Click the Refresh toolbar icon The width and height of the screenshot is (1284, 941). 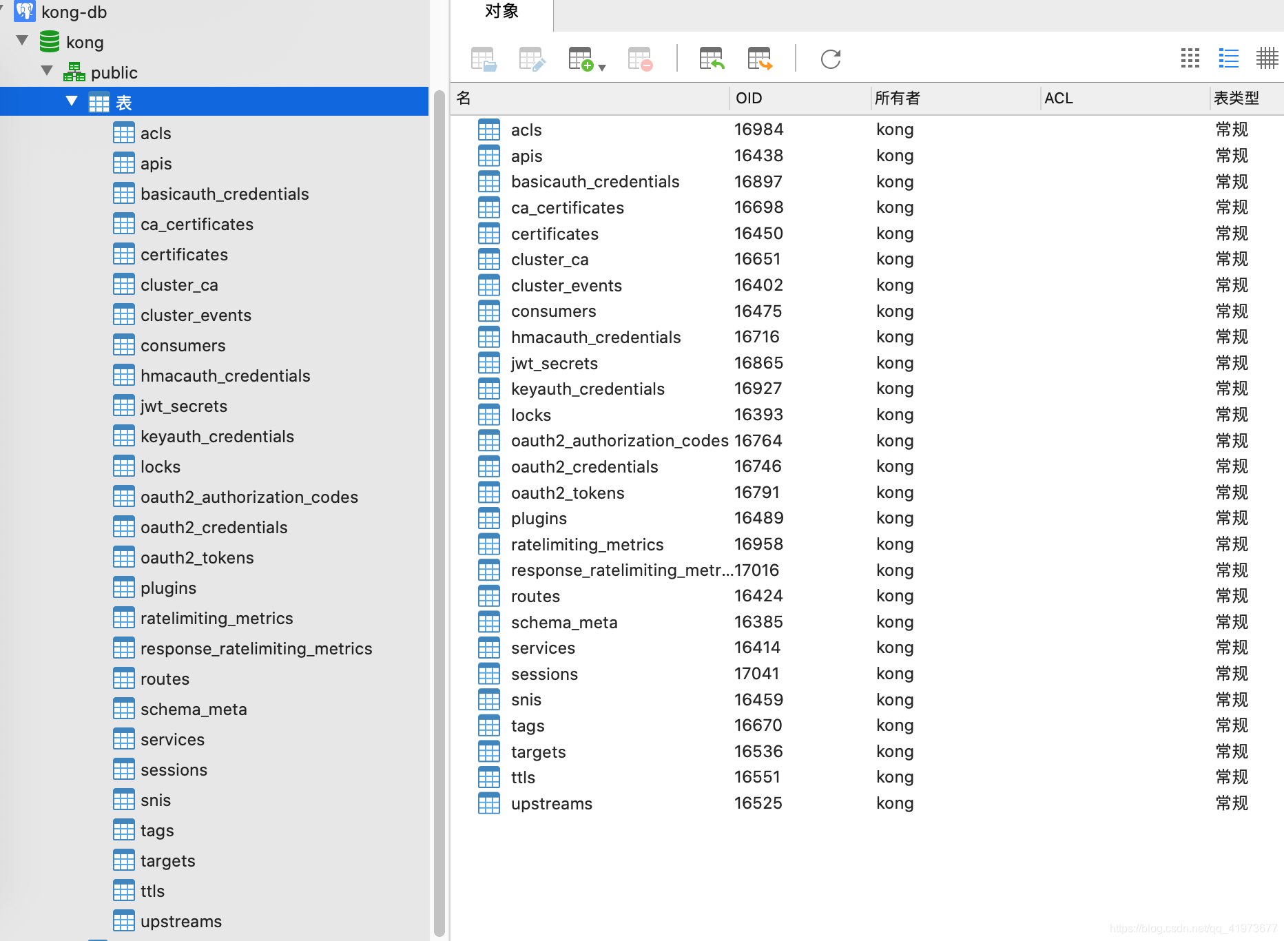[831, 59]
